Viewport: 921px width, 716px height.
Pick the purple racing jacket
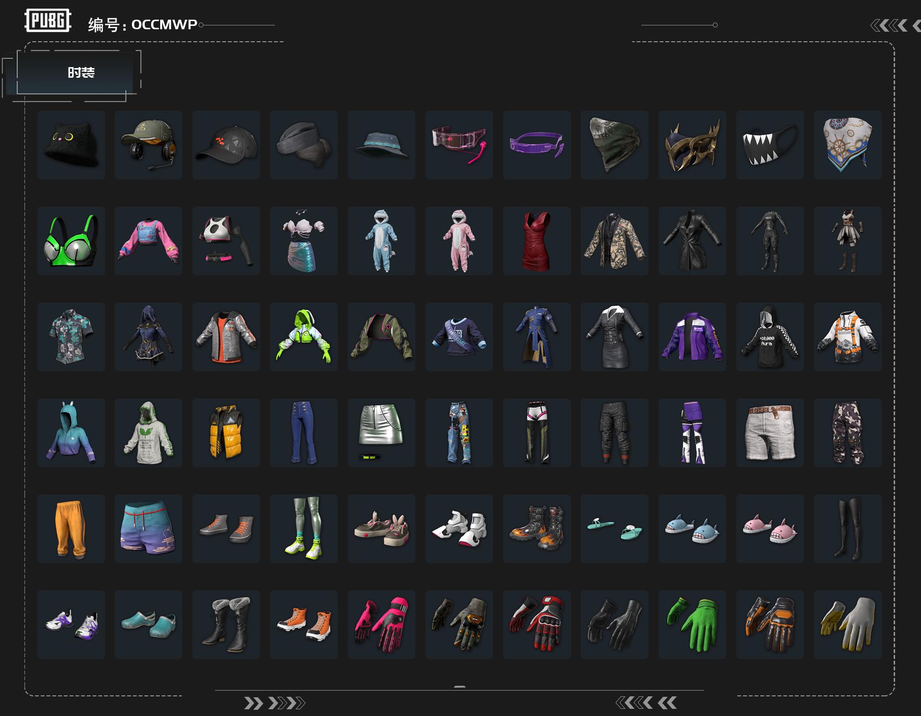[692, 337]
